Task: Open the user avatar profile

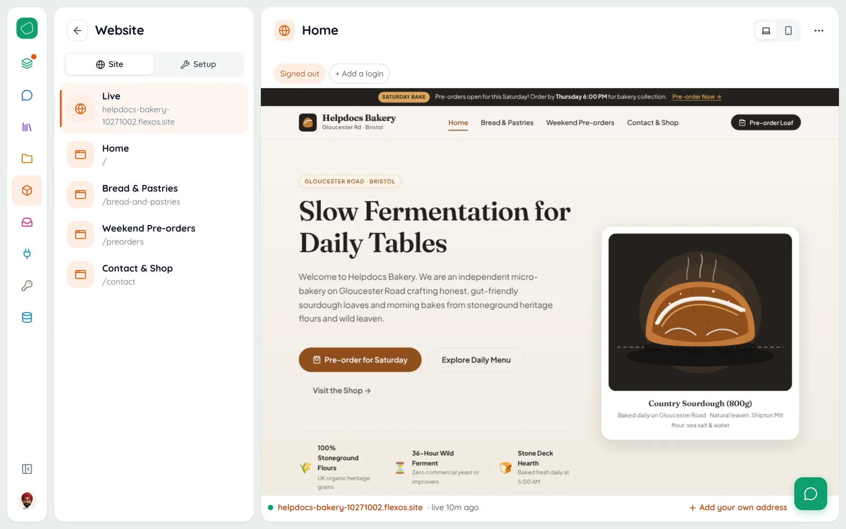Action: pos(27,500)
